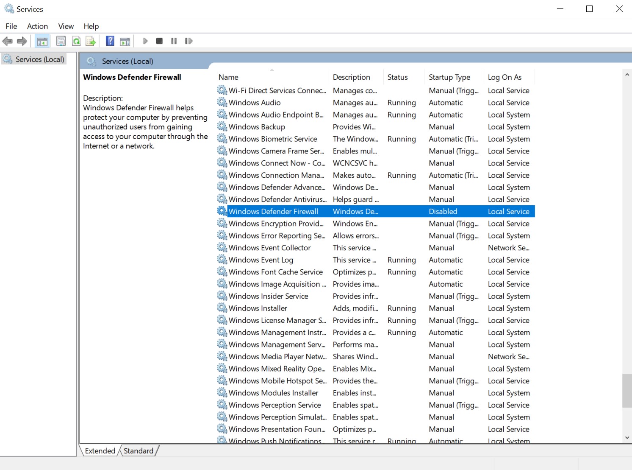Switch to the Standard tab
The height and width of the screenshot is (470, 632).
click(139, 451)
